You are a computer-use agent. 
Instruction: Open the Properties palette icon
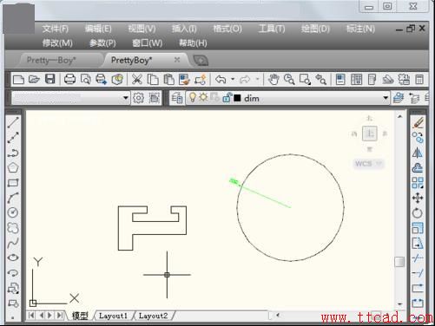pyautogui.click(x=340, y=79)
